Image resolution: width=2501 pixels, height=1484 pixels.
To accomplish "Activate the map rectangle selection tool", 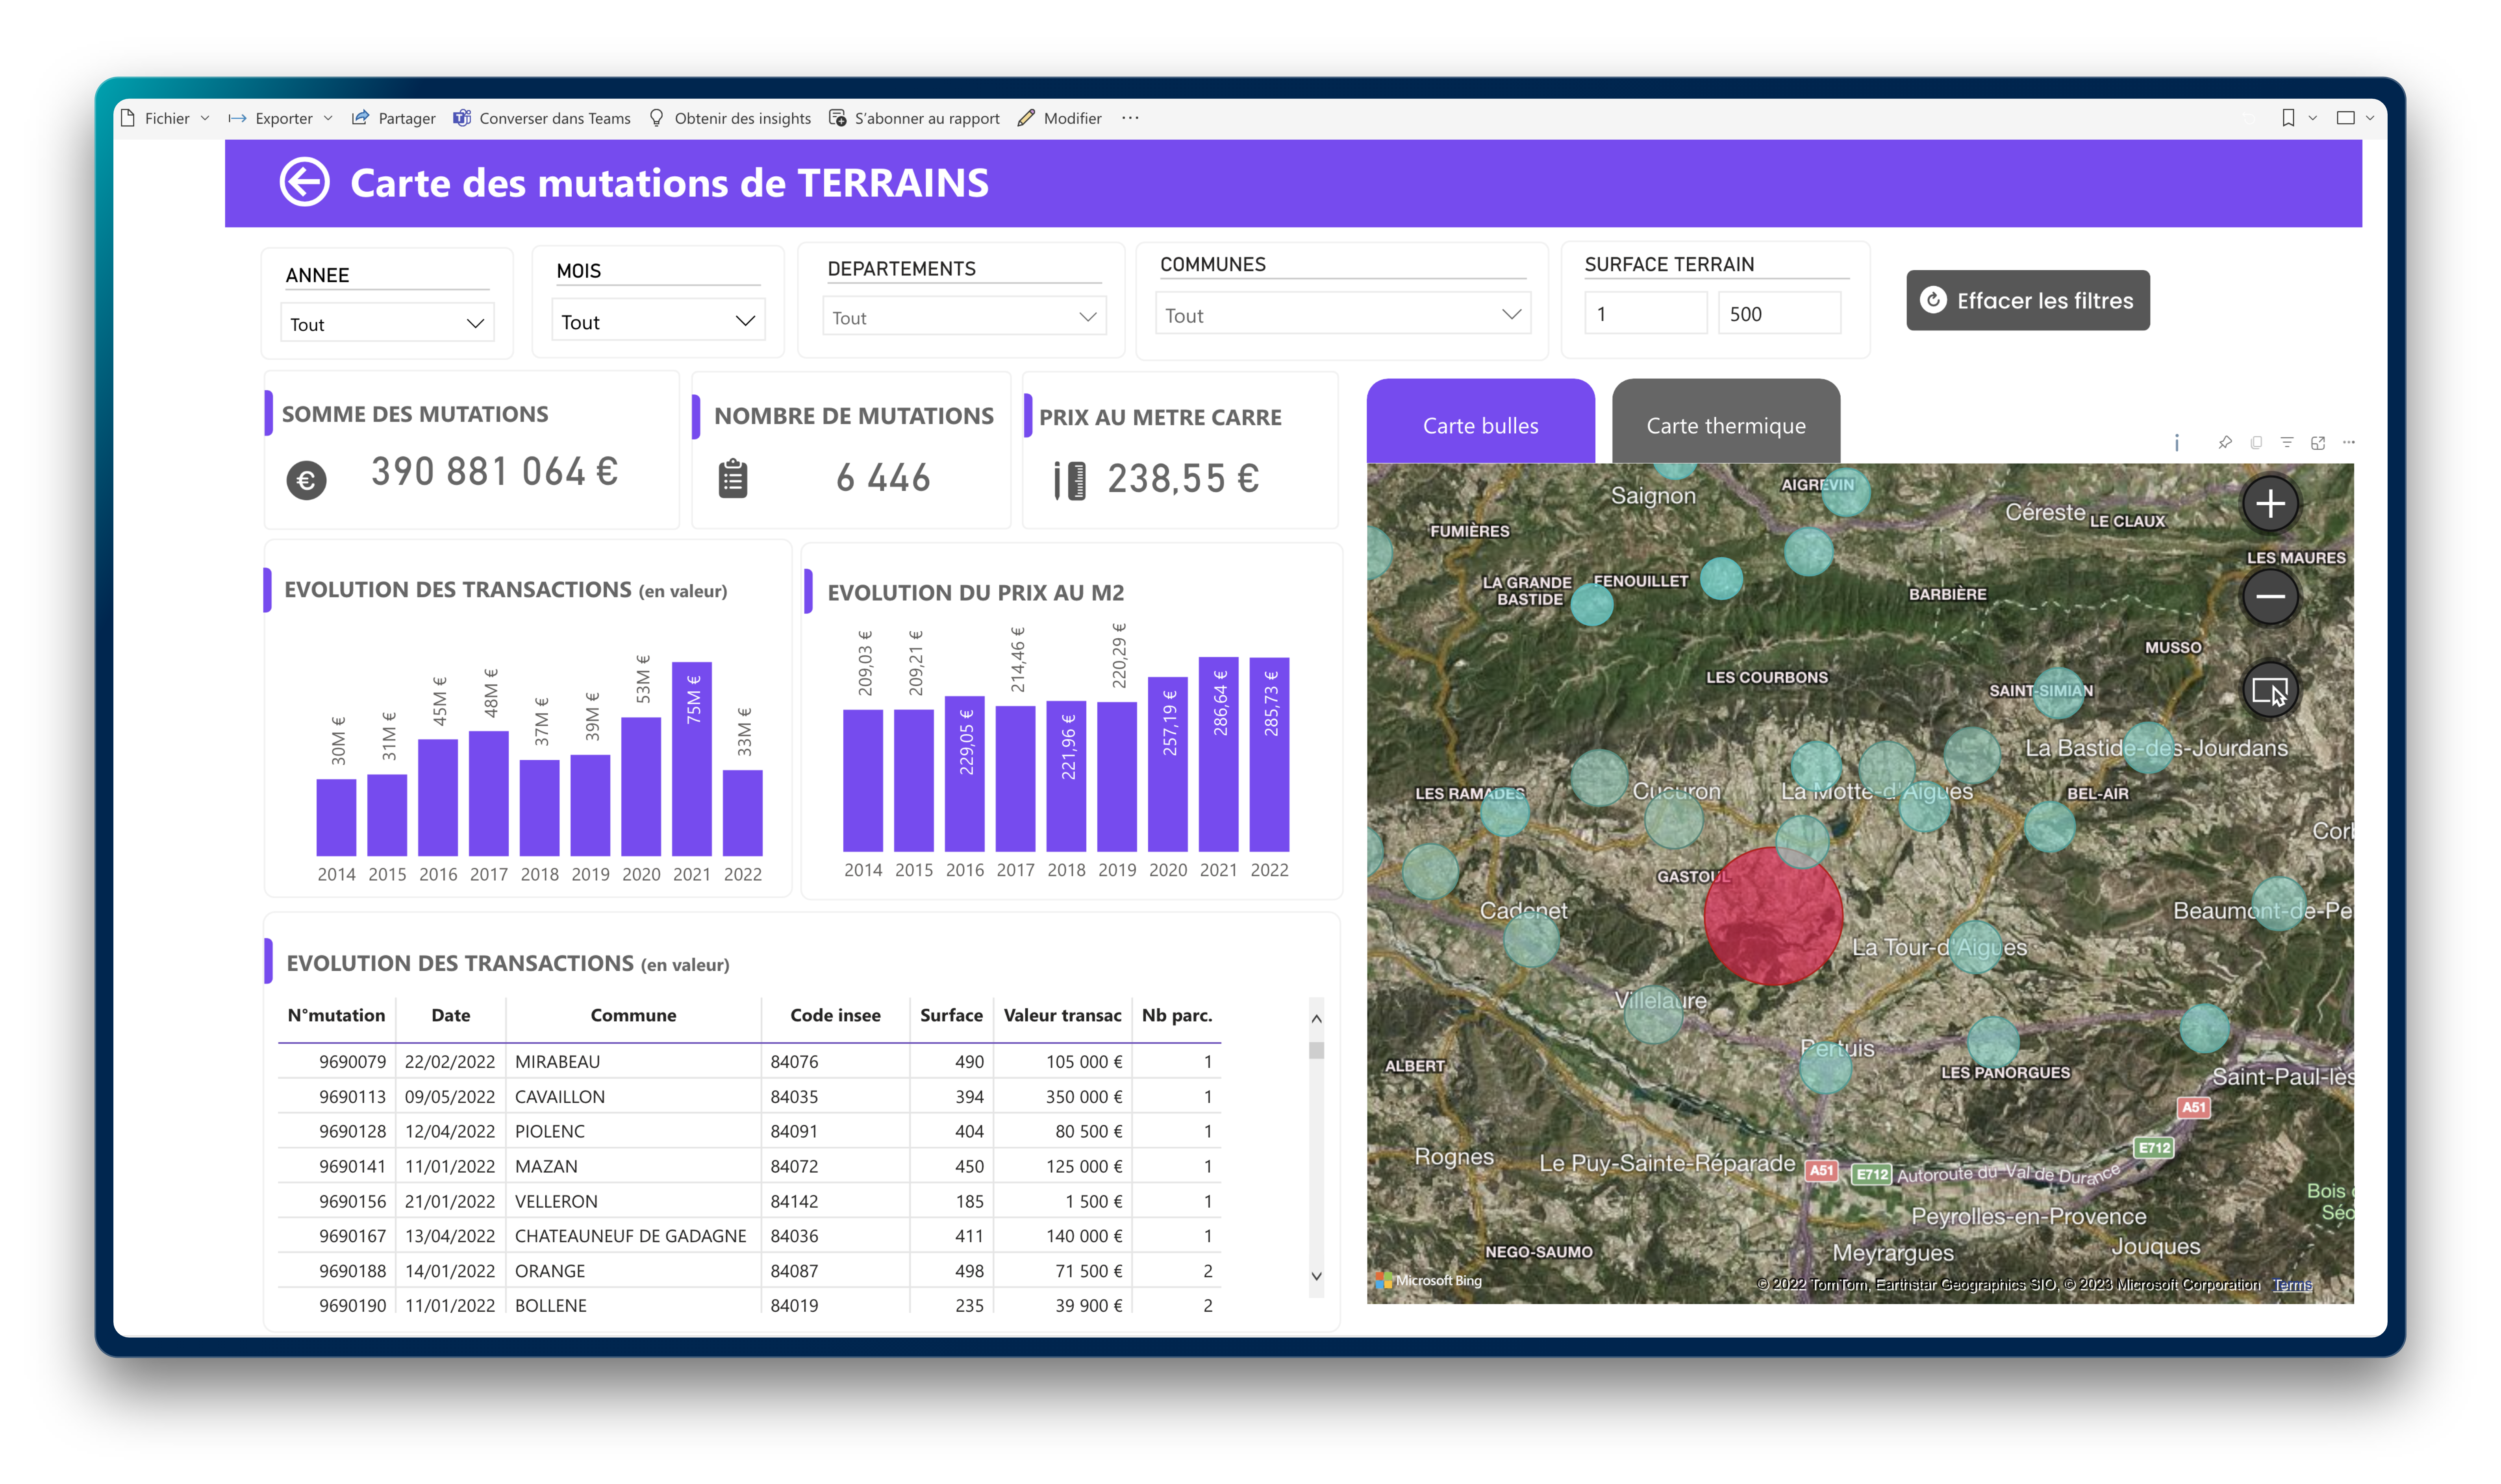I will click(2270, 690).
